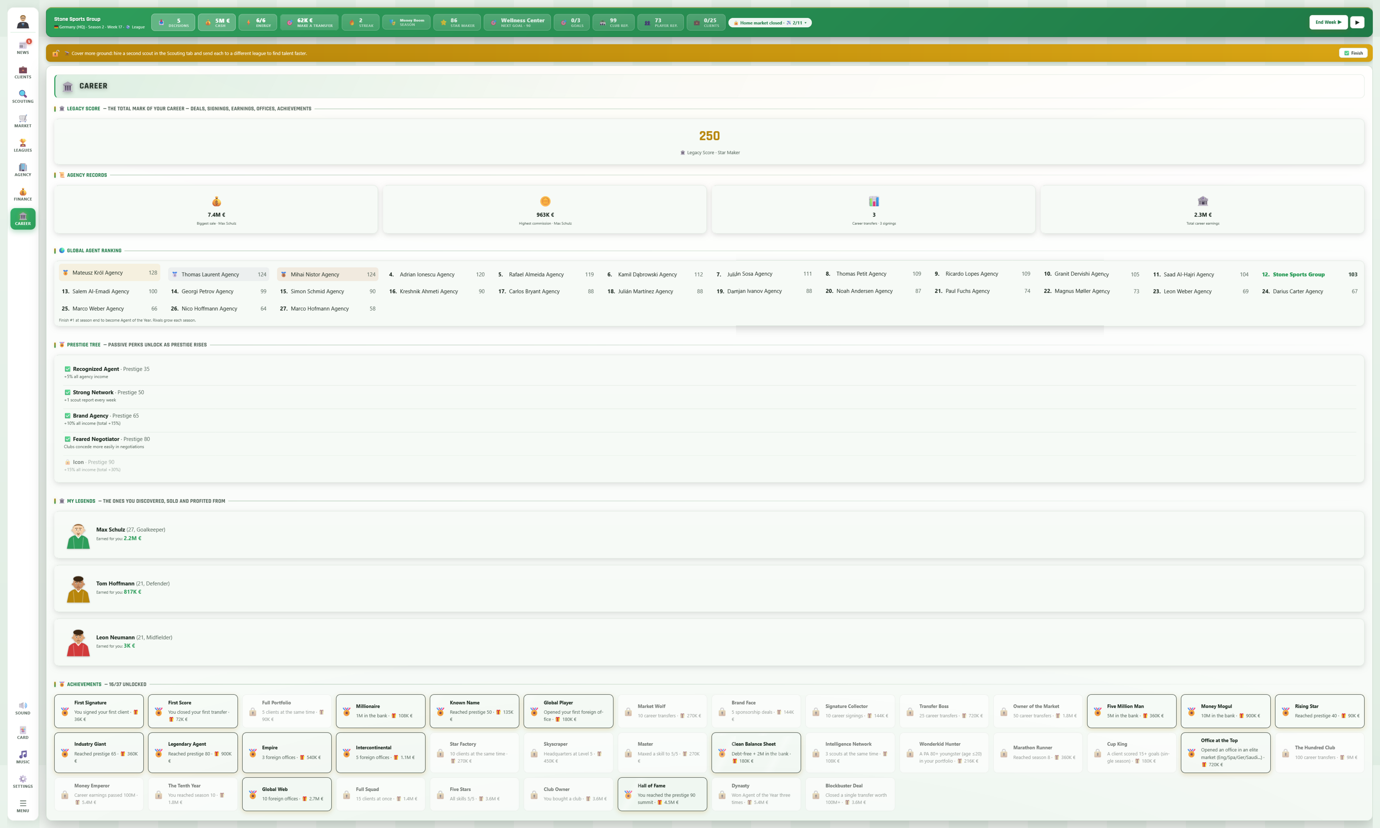The height and width of the screenshot is (828, 1380).
Task: Open the News section in sidebar
Action: pos(23,48)
